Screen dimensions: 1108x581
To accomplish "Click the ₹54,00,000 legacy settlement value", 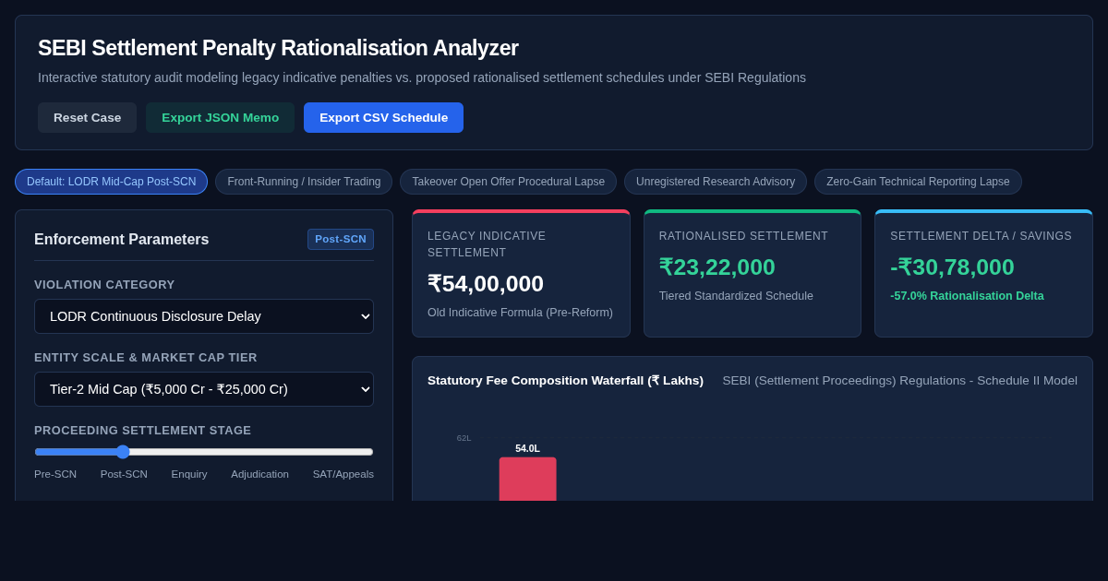I will pos(486,284).
